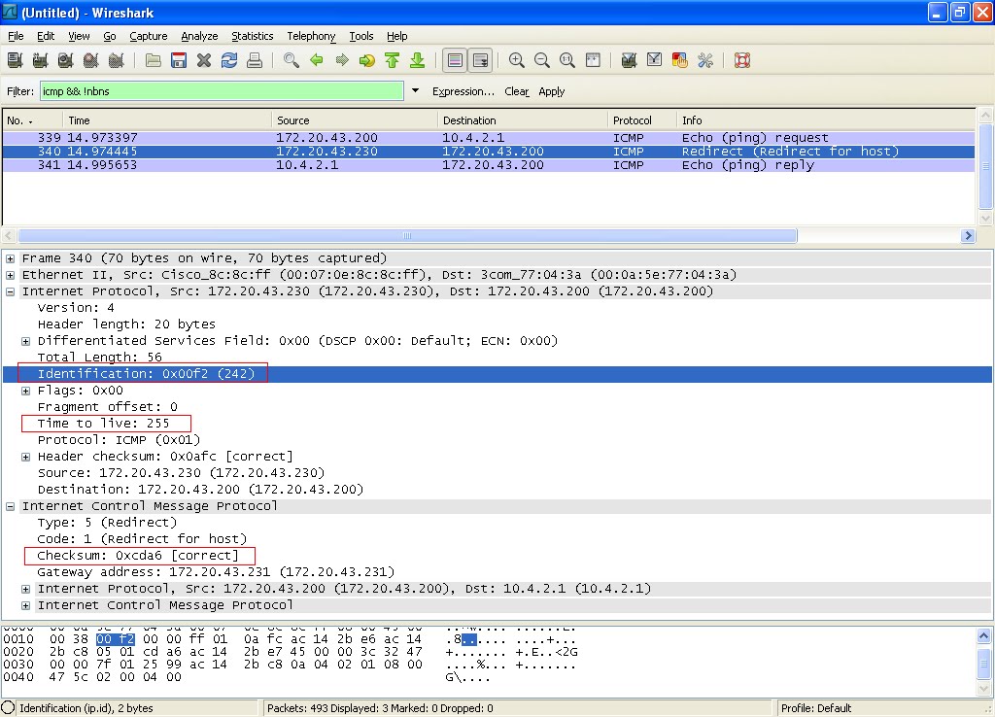Open the Telephony menu
Image resolution: width=995 pixels, height=717 pixels.
pos(311,36)
